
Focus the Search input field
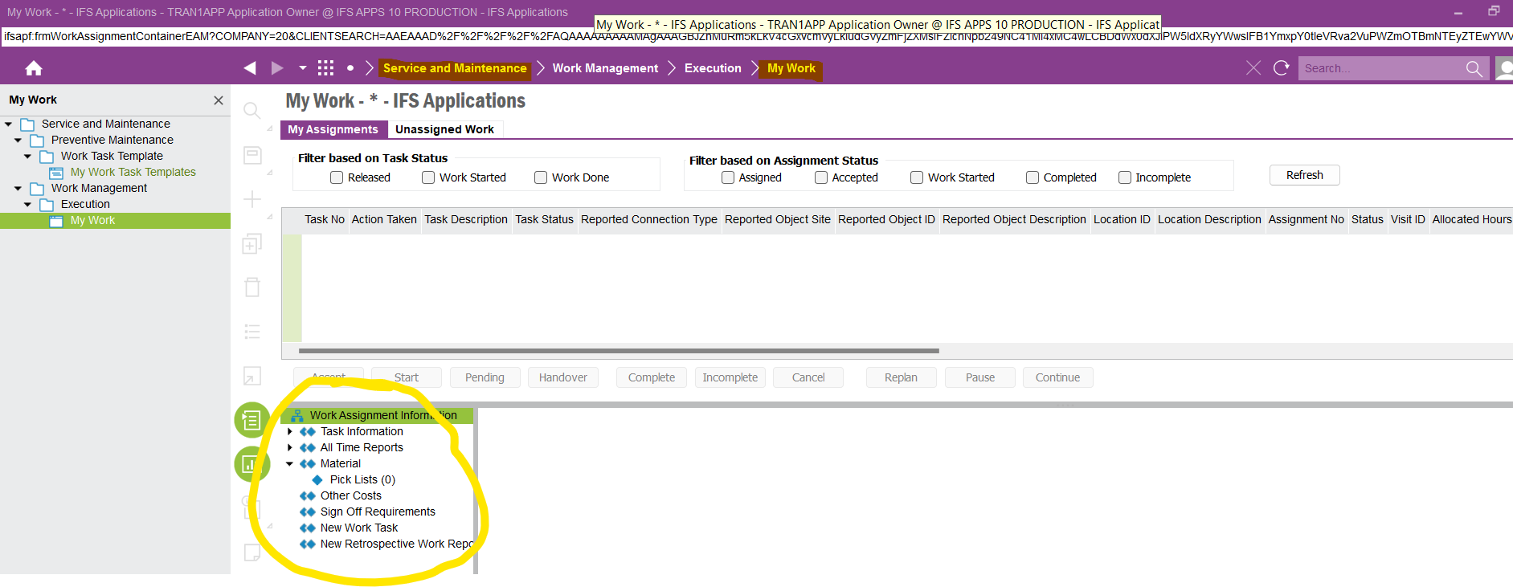click(x=1380, y=68)
